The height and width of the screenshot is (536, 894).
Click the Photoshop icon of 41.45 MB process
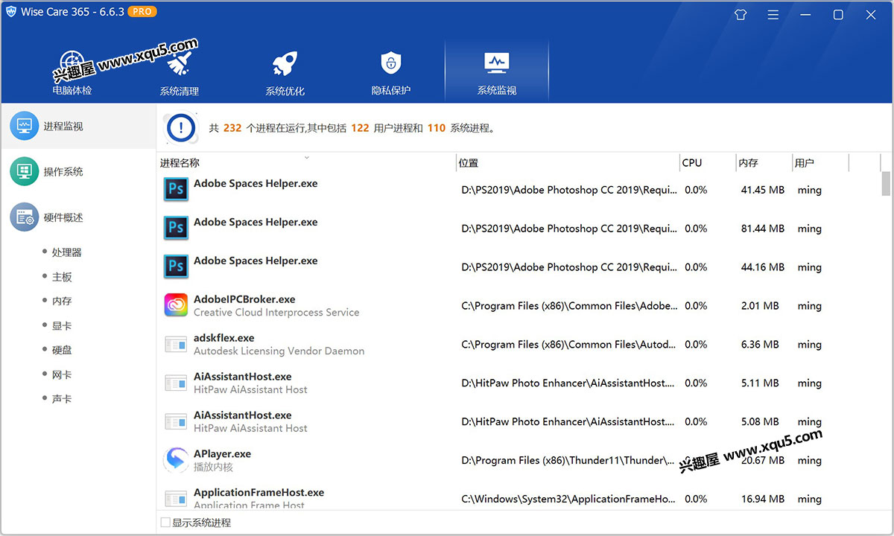pyautogui.click(x=176, y=189)
